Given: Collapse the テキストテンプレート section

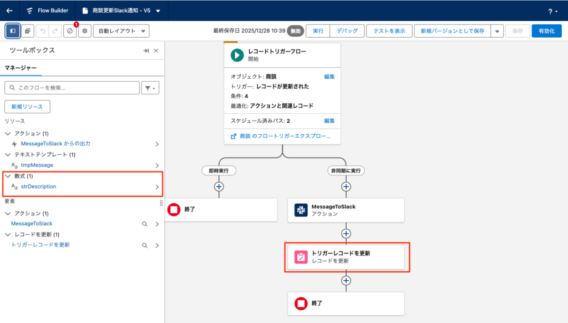Looking at the screenshot, I should [8, 154].
